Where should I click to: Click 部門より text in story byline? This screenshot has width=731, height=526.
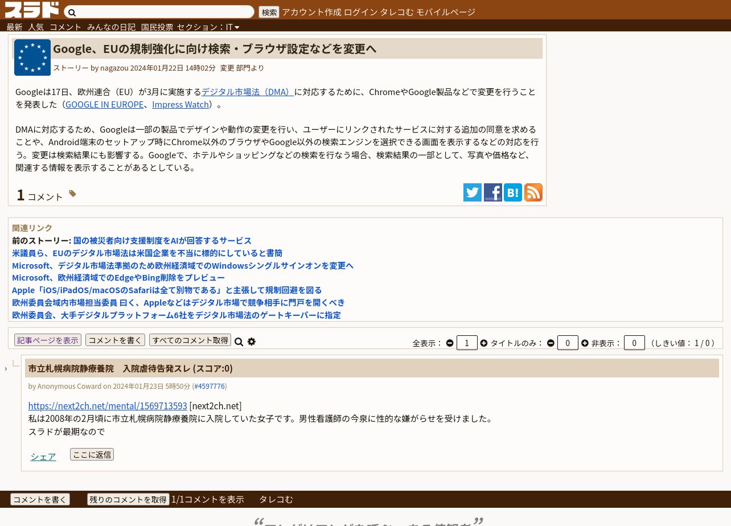coord(250,68)
